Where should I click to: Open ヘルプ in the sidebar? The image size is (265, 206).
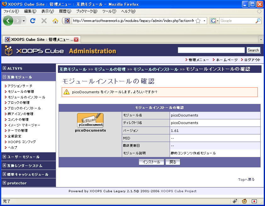[12, 148]
